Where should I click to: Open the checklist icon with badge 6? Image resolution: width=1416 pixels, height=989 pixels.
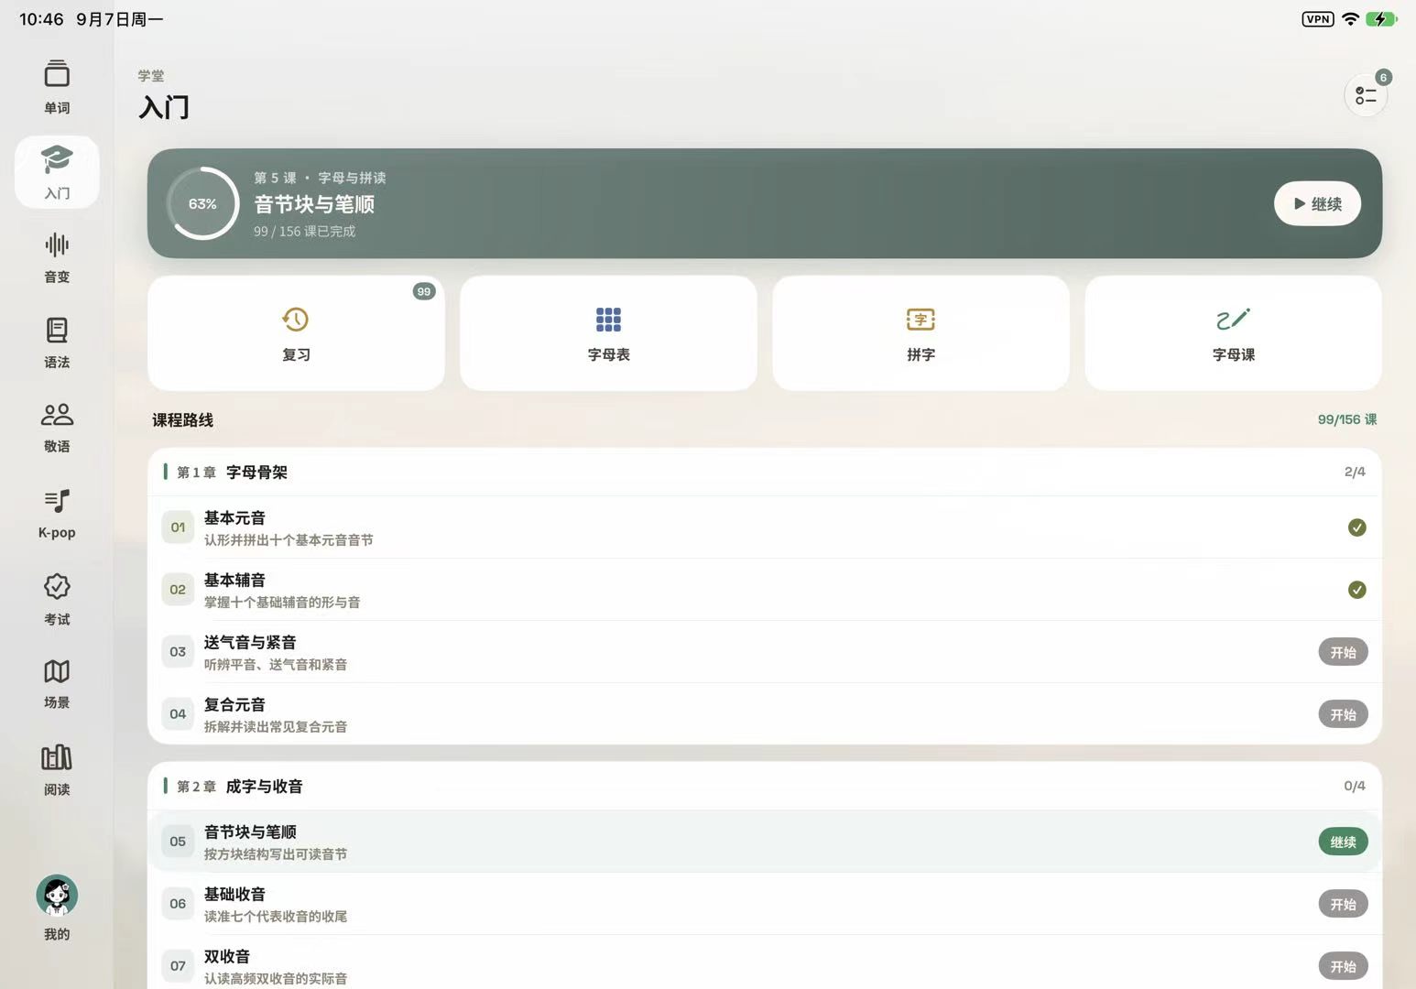click(1366, 95)
